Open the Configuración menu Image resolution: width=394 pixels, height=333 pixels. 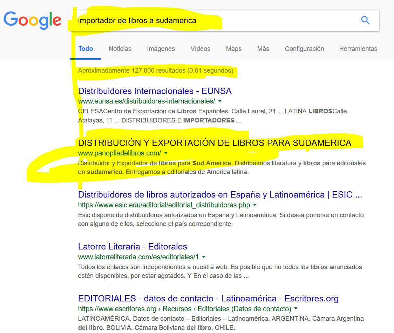tap(304, 49)
